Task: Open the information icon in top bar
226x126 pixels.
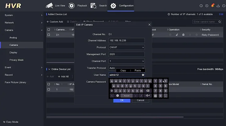Action: pos(201,6)
